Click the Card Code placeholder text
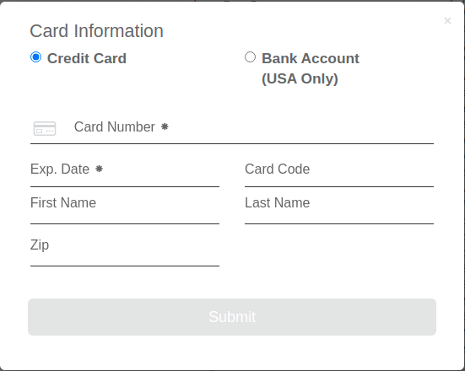This screenshot has height=371, width=465. point(278,169)
